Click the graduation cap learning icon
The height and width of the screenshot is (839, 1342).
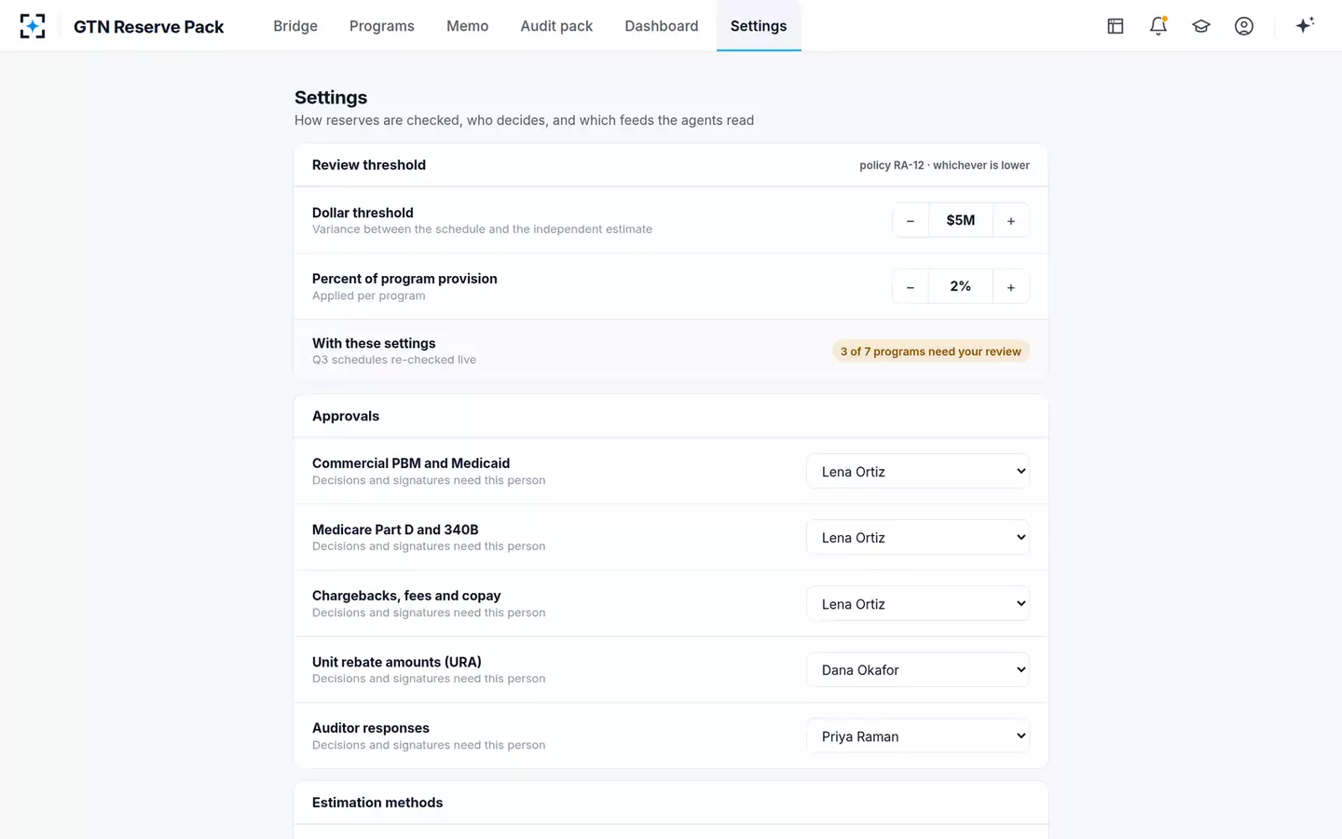pyautogui.click(x=1201, y=26)
